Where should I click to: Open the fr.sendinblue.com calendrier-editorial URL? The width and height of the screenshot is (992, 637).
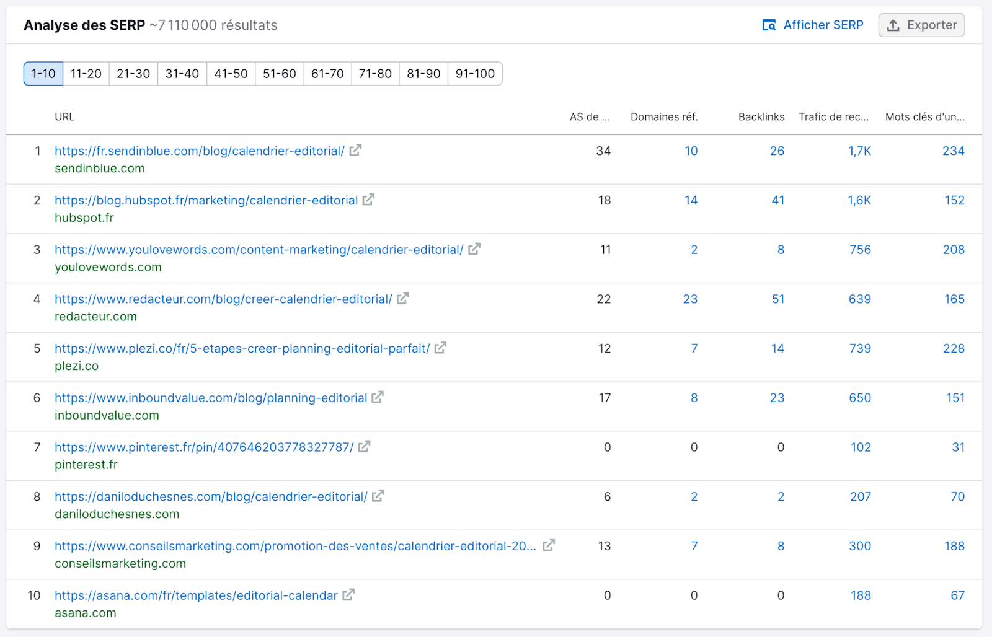(200, 151)
